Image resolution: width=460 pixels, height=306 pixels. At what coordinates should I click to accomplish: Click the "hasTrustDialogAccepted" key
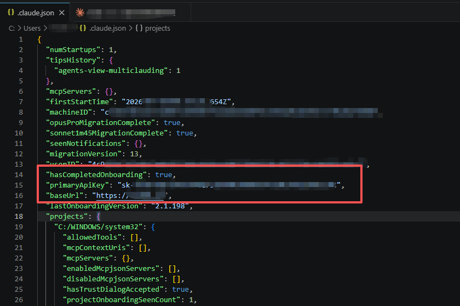click(x=113, y=290)
